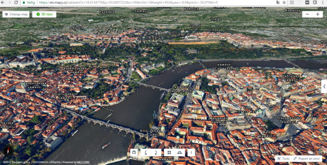The height and width of the screenshot is (165, 327).
Task: Open the Tools menu
Action: point(283,158)
